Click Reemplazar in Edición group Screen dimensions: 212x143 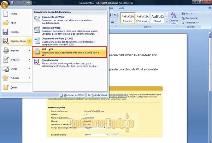pos(189,18)
